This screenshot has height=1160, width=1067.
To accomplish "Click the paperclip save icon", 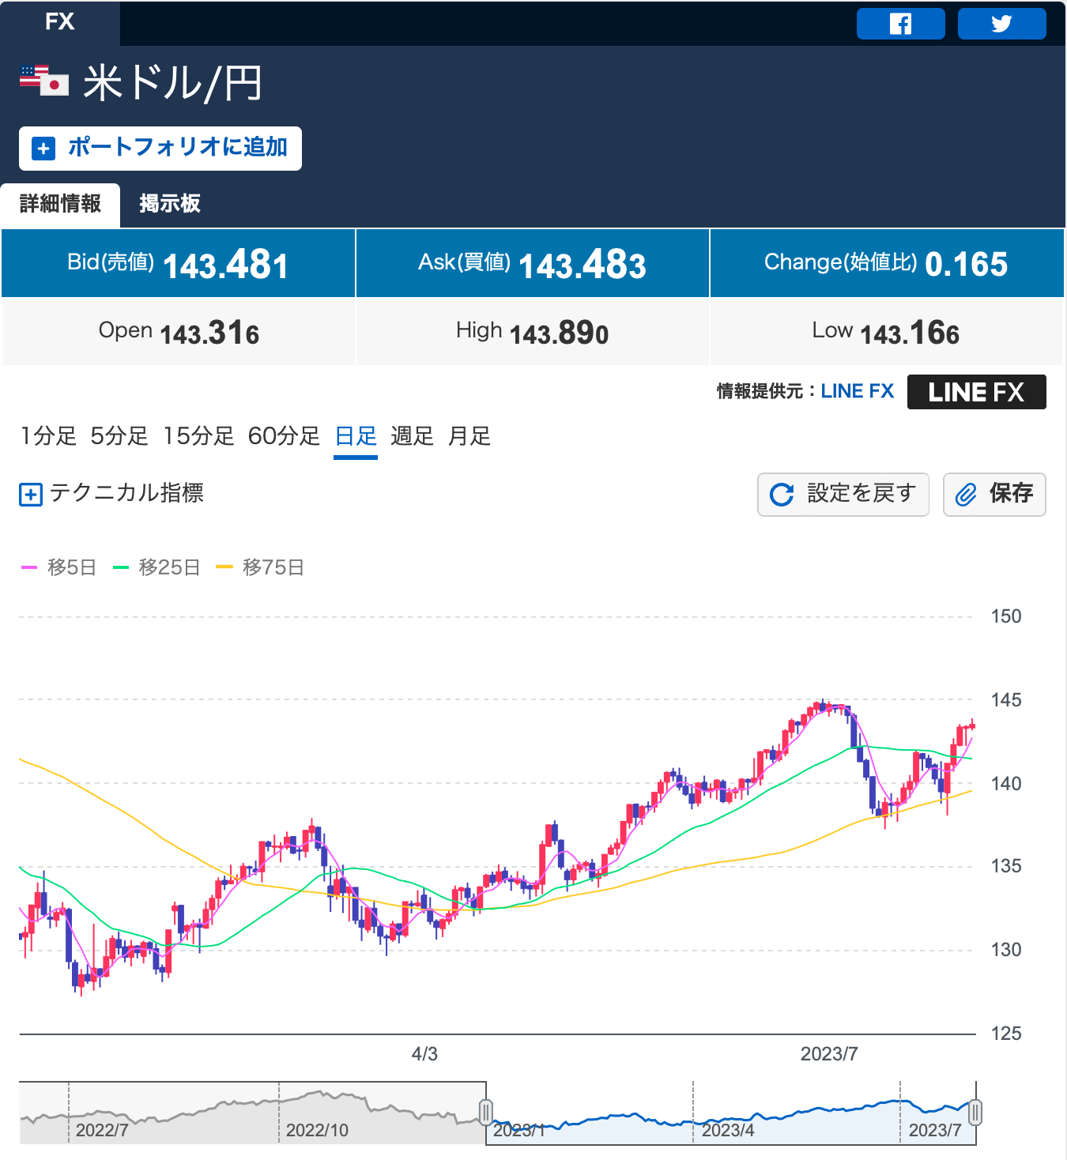I will pyautogui.click(x=966, y=495).
